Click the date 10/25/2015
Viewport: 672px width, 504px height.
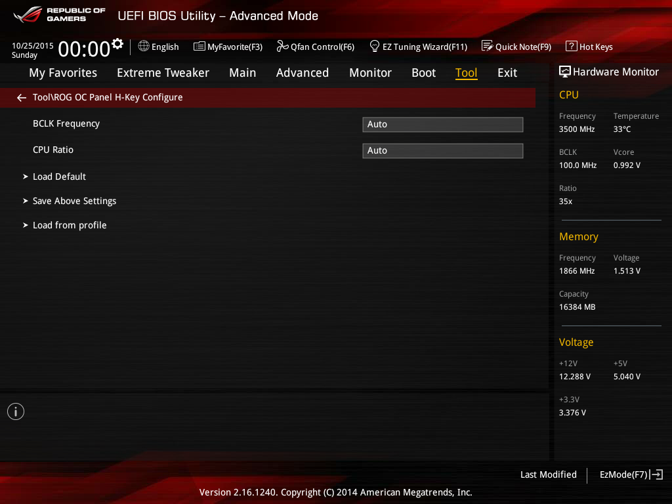[x=33, y=45]
